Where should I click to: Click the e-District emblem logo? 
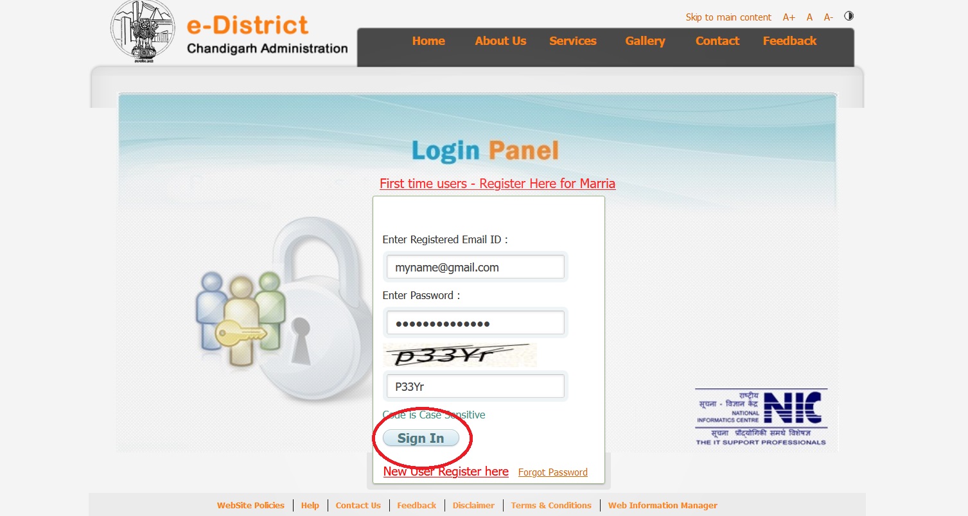coord(143,32)
